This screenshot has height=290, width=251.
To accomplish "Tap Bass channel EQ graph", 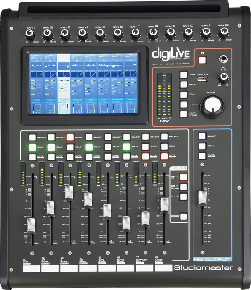I will tap(91, 66).
